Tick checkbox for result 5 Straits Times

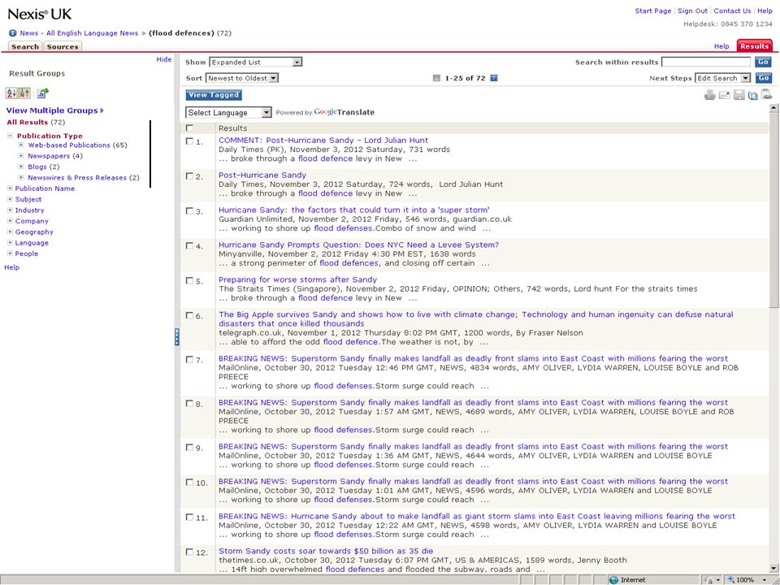coord(189,280)
